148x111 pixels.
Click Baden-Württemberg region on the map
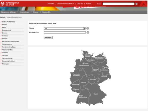coord(83,96)
